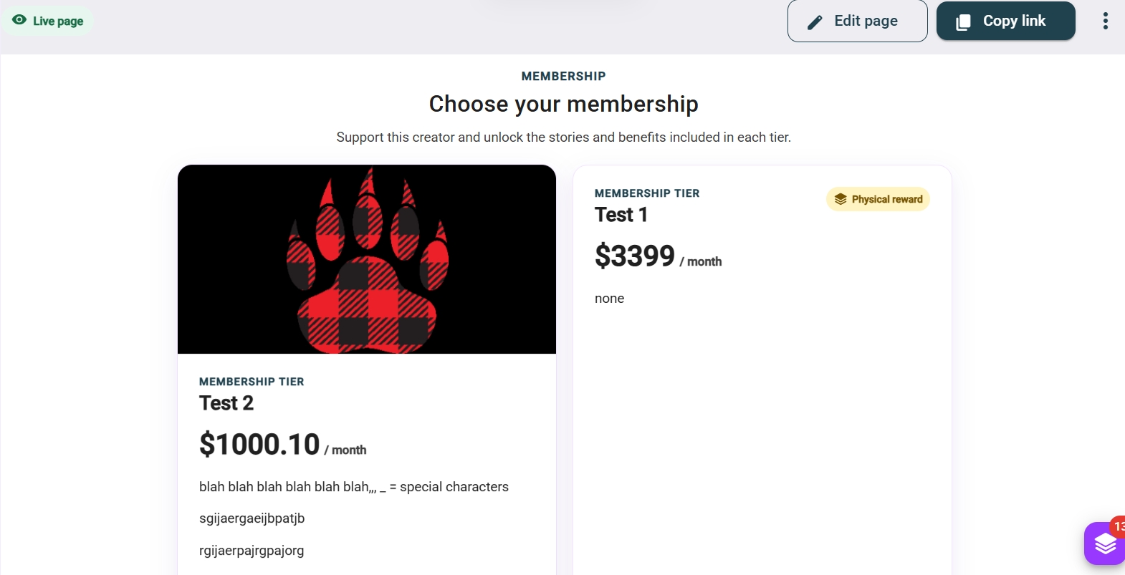
Task: Click the eye icon beside Live page
Action: coord(19,20)
